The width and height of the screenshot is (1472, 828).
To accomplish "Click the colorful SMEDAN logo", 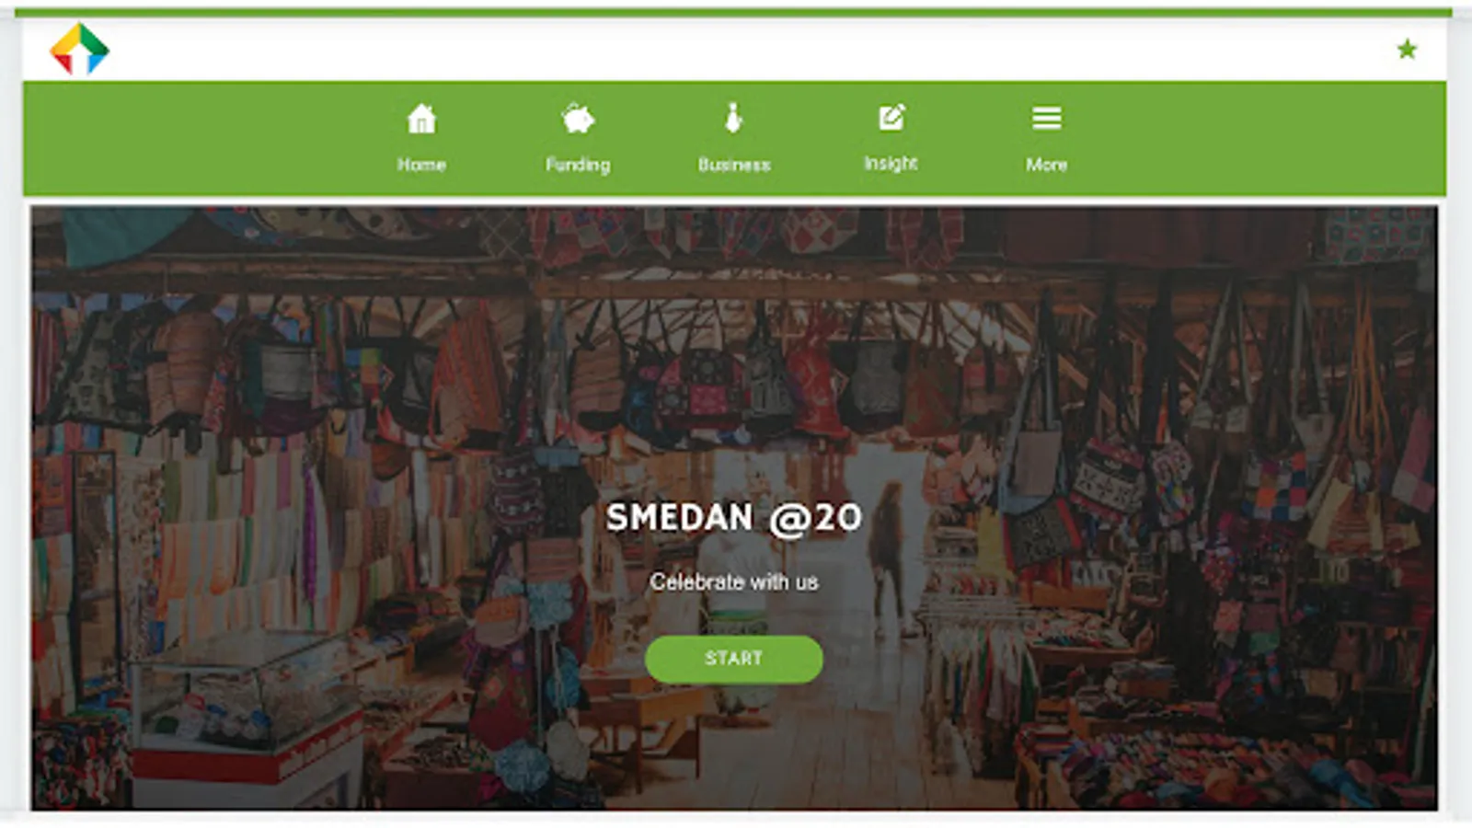I will tap(79, 49).
